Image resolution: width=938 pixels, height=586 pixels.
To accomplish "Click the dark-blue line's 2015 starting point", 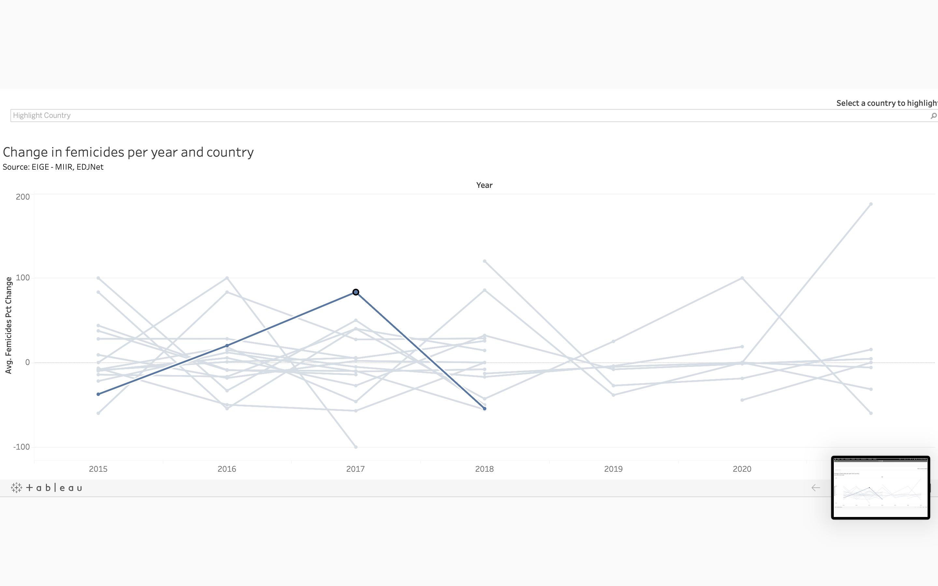I will tap(98, 394).
